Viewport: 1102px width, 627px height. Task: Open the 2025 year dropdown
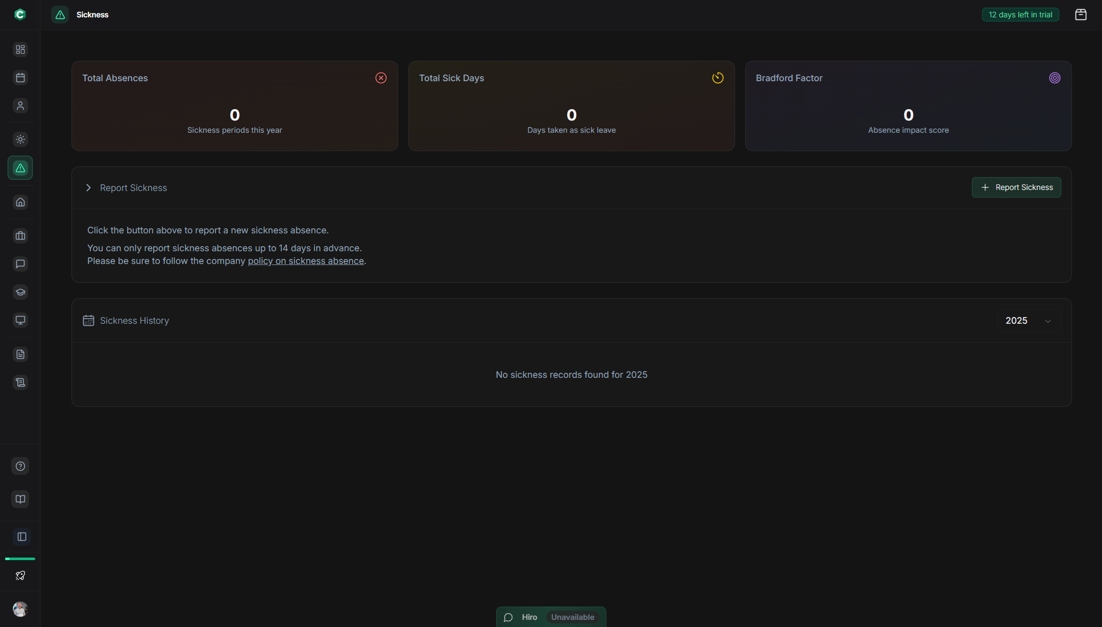(x=1028, y=321)
